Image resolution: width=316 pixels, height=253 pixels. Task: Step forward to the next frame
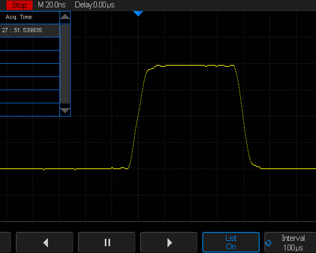click(169, 242)
